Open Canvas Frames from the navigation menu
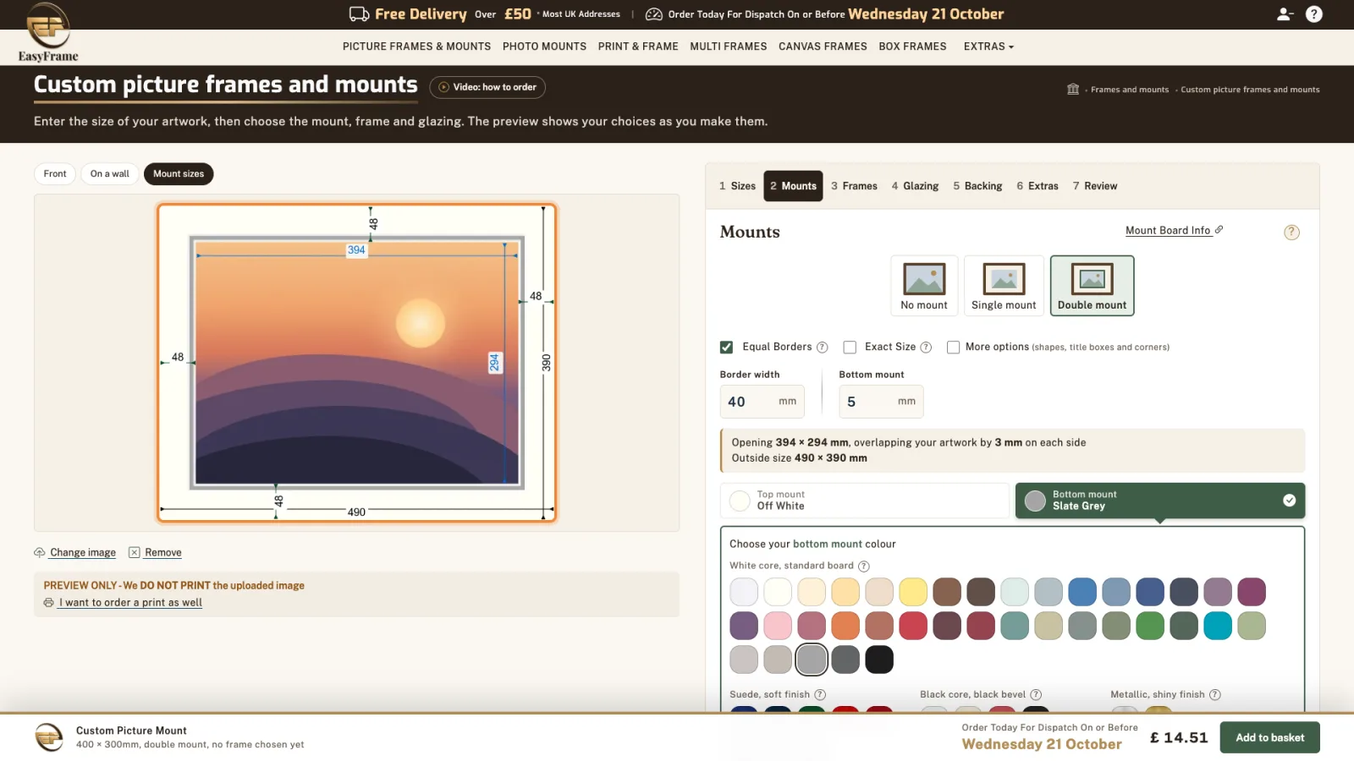The image size is (1354, 761). pos(823,47)
